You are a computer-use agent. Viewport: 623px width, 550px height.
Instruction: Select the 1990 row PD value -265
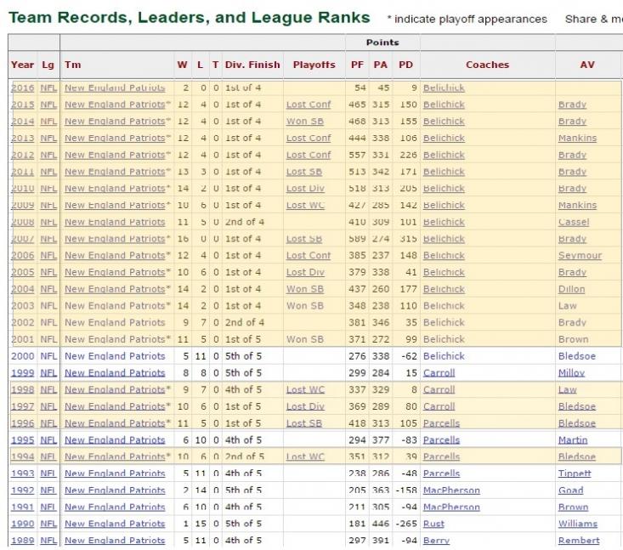[x=406, y=524]
